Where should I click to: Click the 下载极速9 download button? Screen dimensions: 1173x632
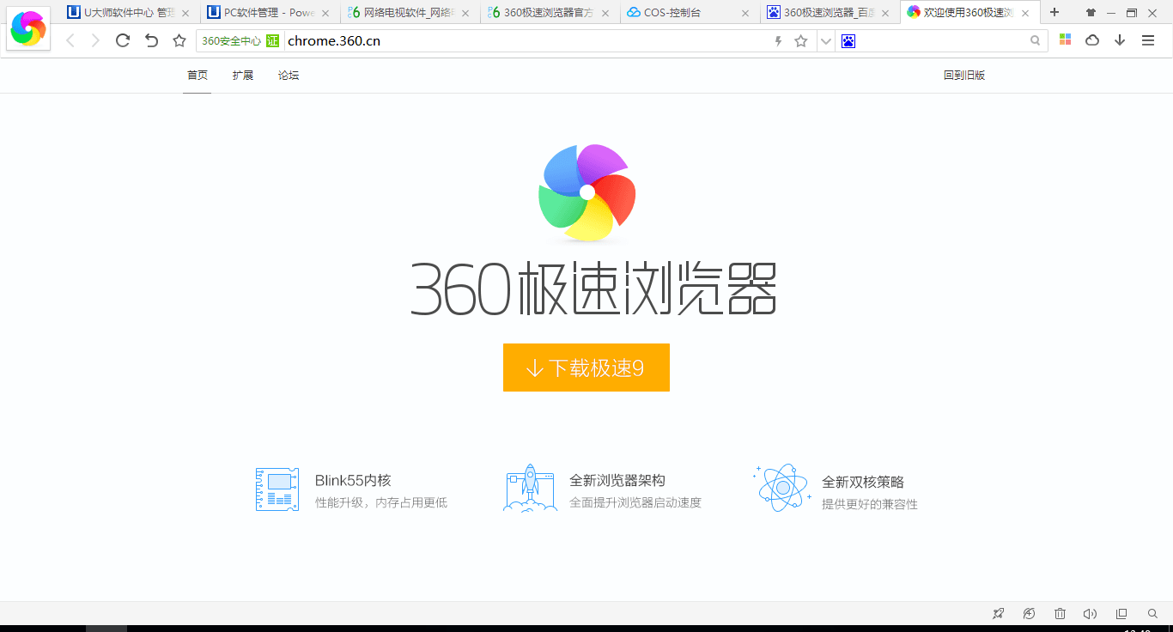(586, 368)
